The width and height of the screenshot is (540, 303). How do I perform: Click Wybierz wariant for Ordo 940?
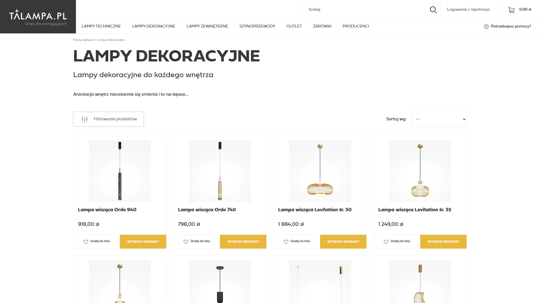click(x=143, y=242)
